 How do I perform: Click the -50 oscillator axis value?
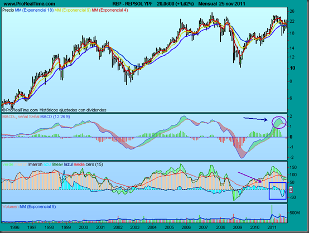[292, 197]
